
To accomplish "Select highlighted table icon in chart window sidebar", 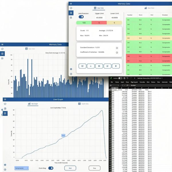I will (x=2, y=54).
